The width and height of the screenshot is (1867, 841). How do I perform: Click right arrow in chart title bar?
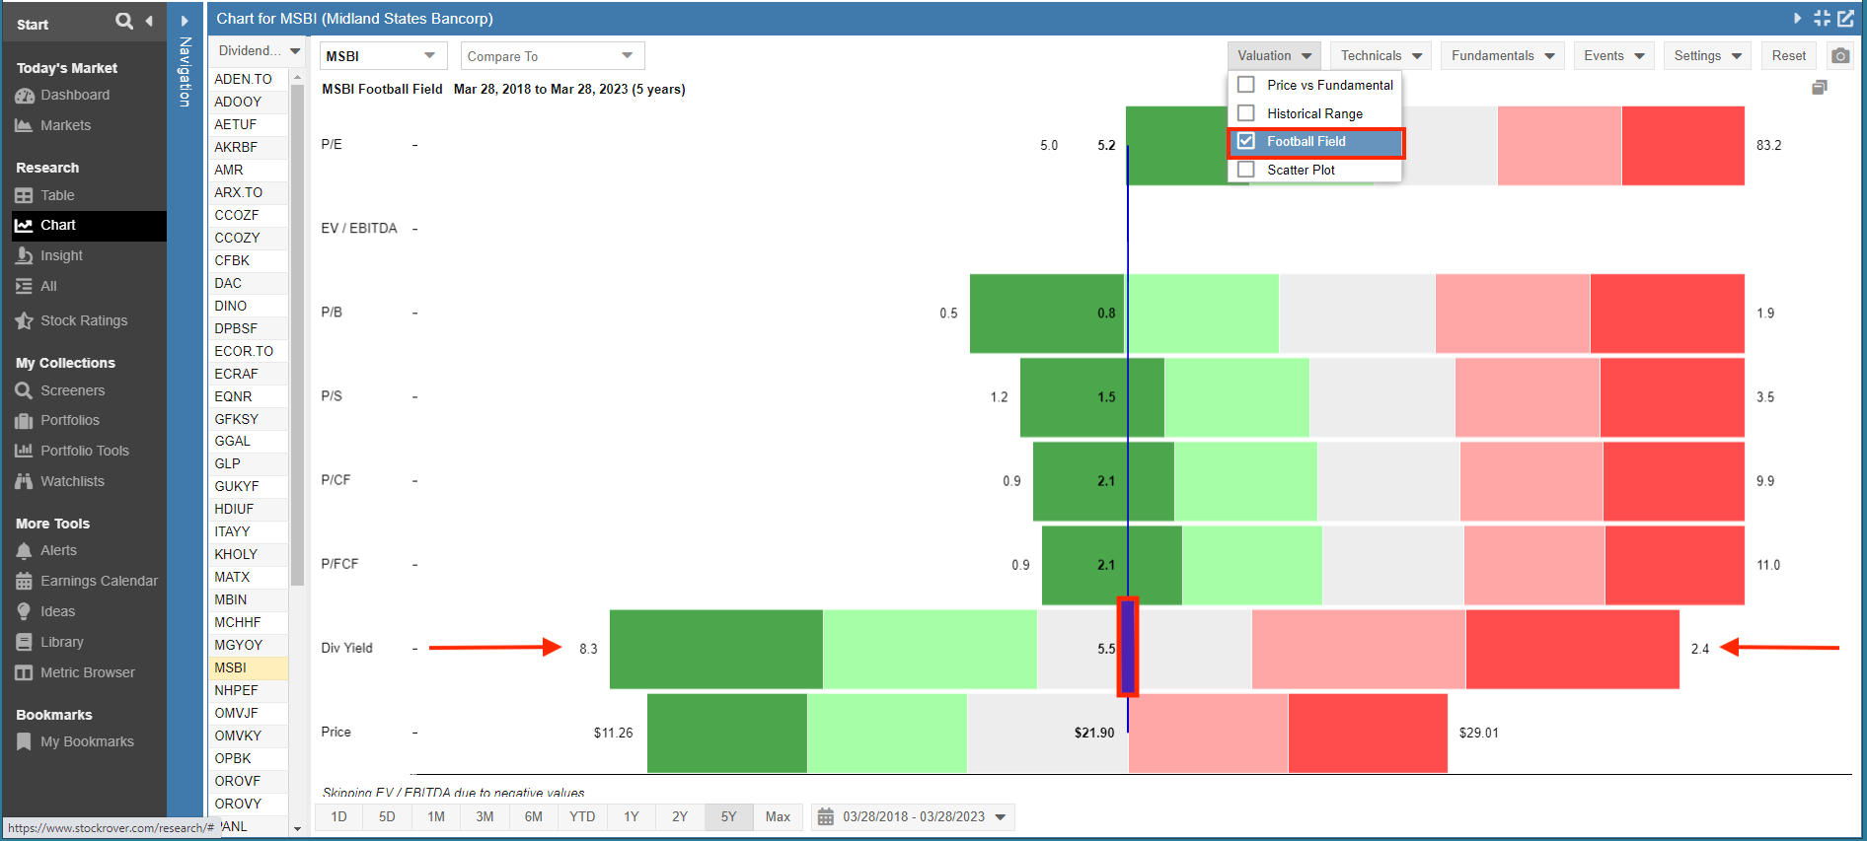coord(1797,19)
